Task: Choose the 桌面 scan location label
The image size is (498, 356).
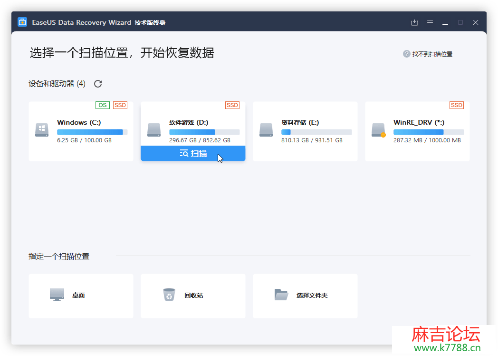Action: [x=78, y=296]
